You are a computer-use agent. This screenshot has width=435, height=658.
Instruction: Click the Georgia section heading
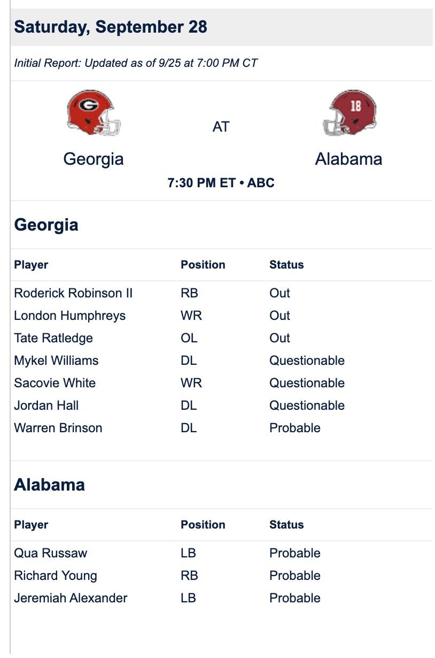pos(46,225)
